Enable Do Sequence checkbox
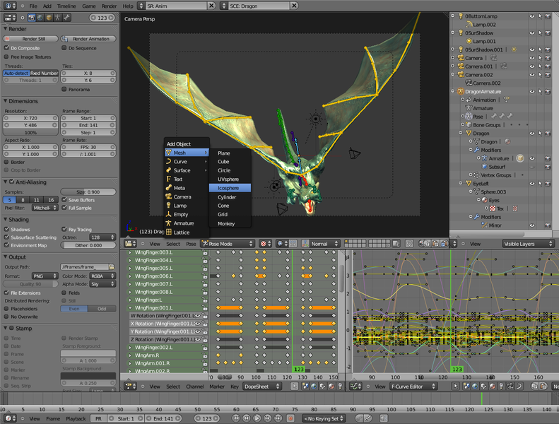The height and width of the screenshot is (424, 559). click(x=64, y=48)
